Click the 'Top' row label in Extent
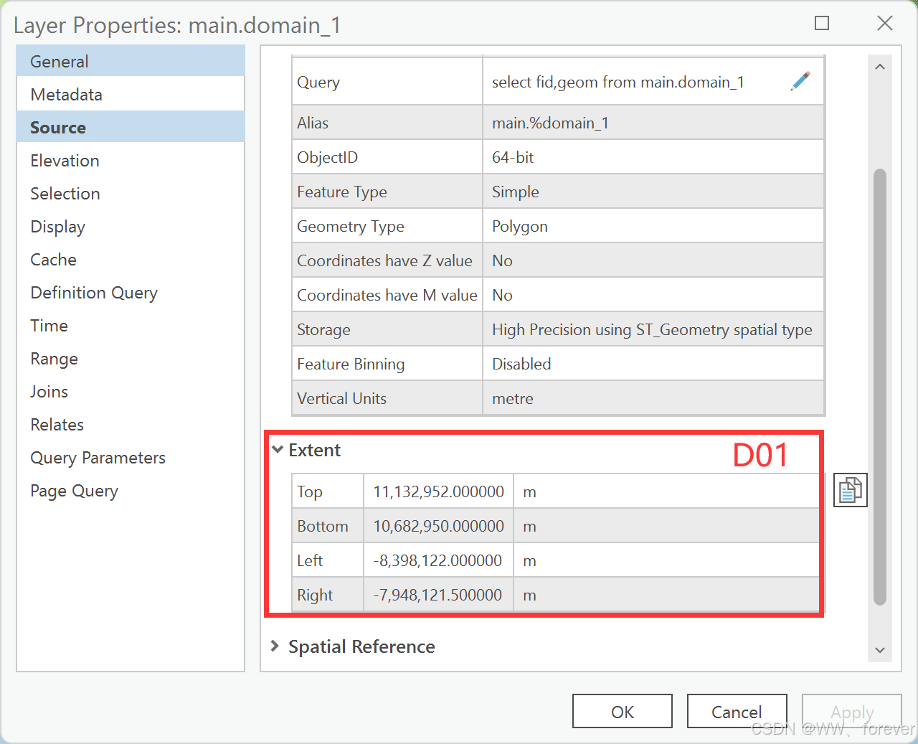Image resolution: width=918 pixels, height=744 pixels. point(310,491)
